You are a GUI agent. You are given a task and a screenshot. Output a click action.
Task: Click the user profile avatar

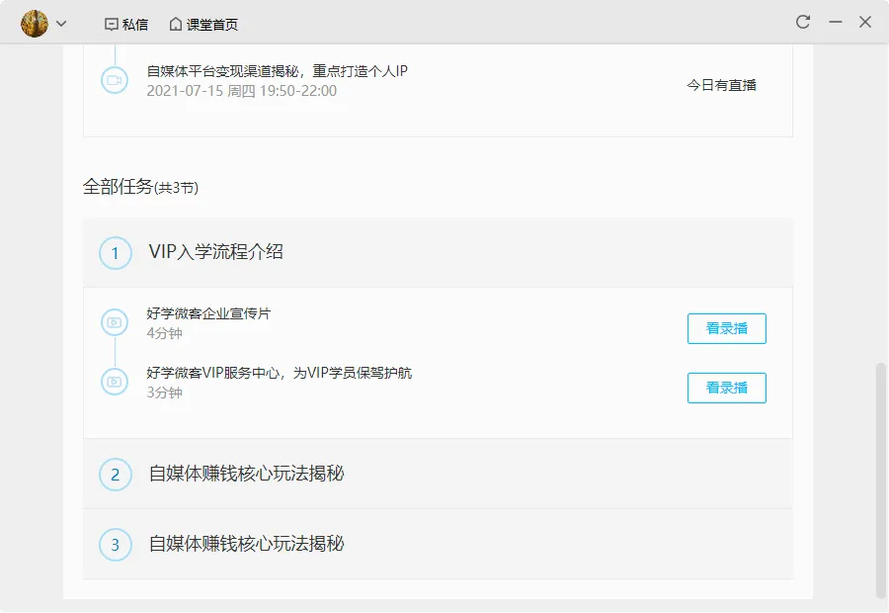34,24
